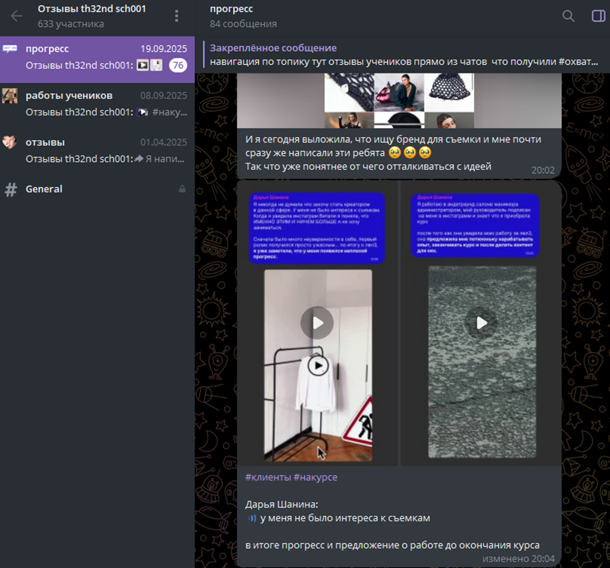This screenshot has width=610, height=568.
Task: Open the pinned message banner
Action: click(403, 55)
